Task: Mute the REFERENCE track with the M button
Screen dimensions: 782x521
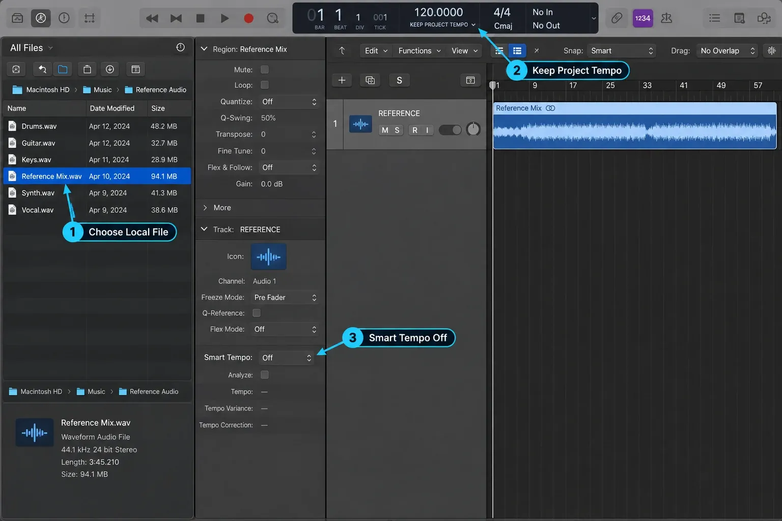Action: (385, 130)
